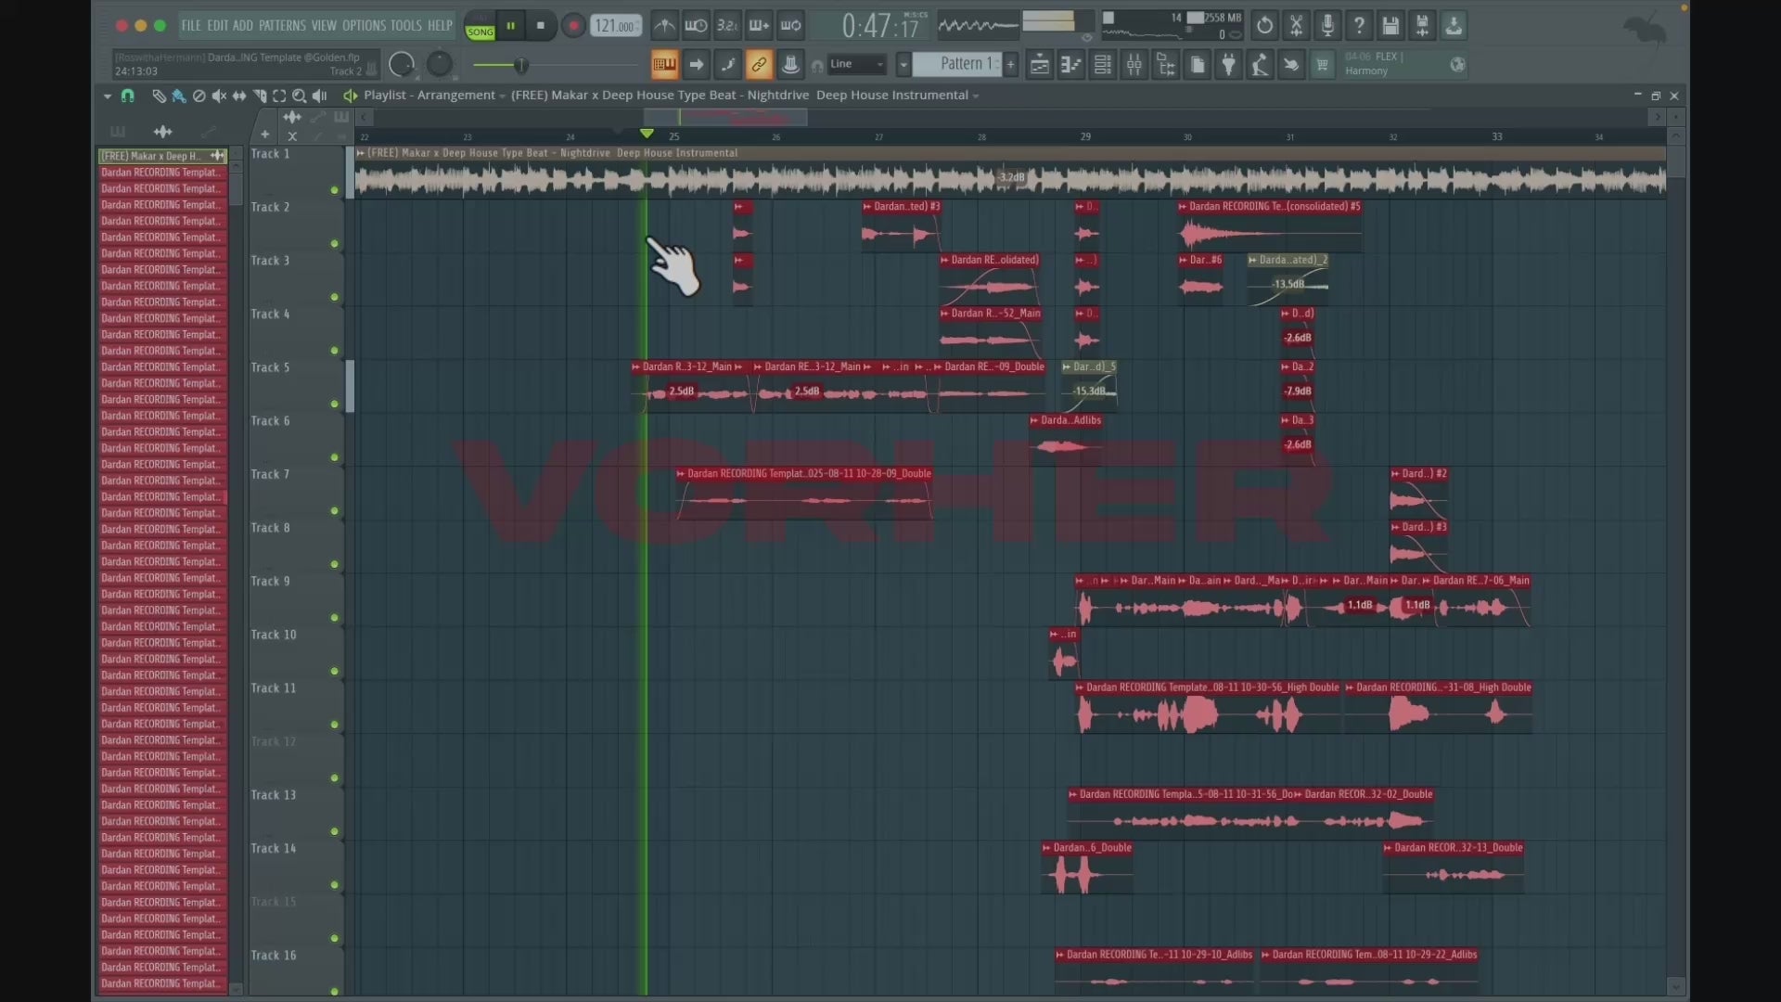Open clip menu of 10-30-56_High Double clip

pyautogui.click(x=1080, y=687)
